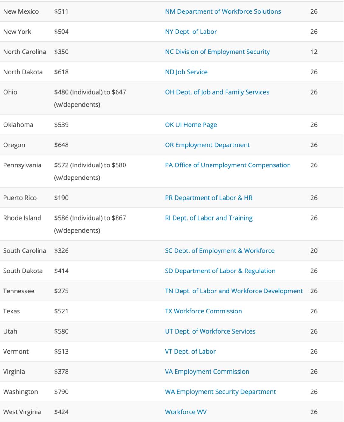Image resolution: width=344 pixels, height=422 pixels.
Task: Click PA Office of Unemployment Compensation link
Action: 228,165
